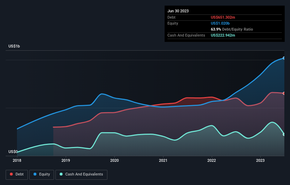
Task: Select the teal Cash endpoint marker
Action: pos(284,134)
